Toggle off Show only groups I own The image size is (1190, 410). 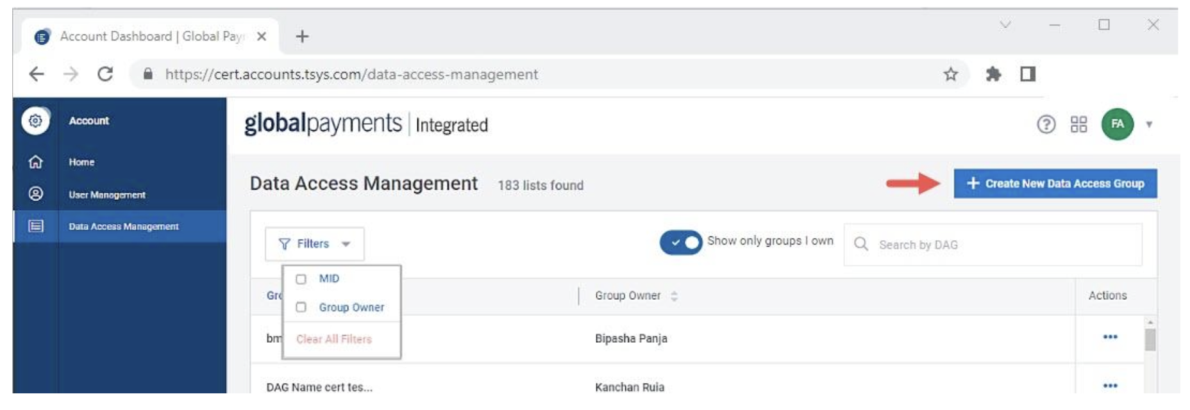pyautogui.click(x=681, y=243)
